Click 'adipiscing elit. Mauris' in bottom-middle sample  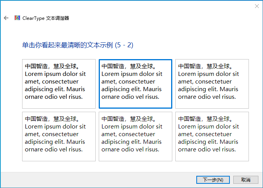131,142
